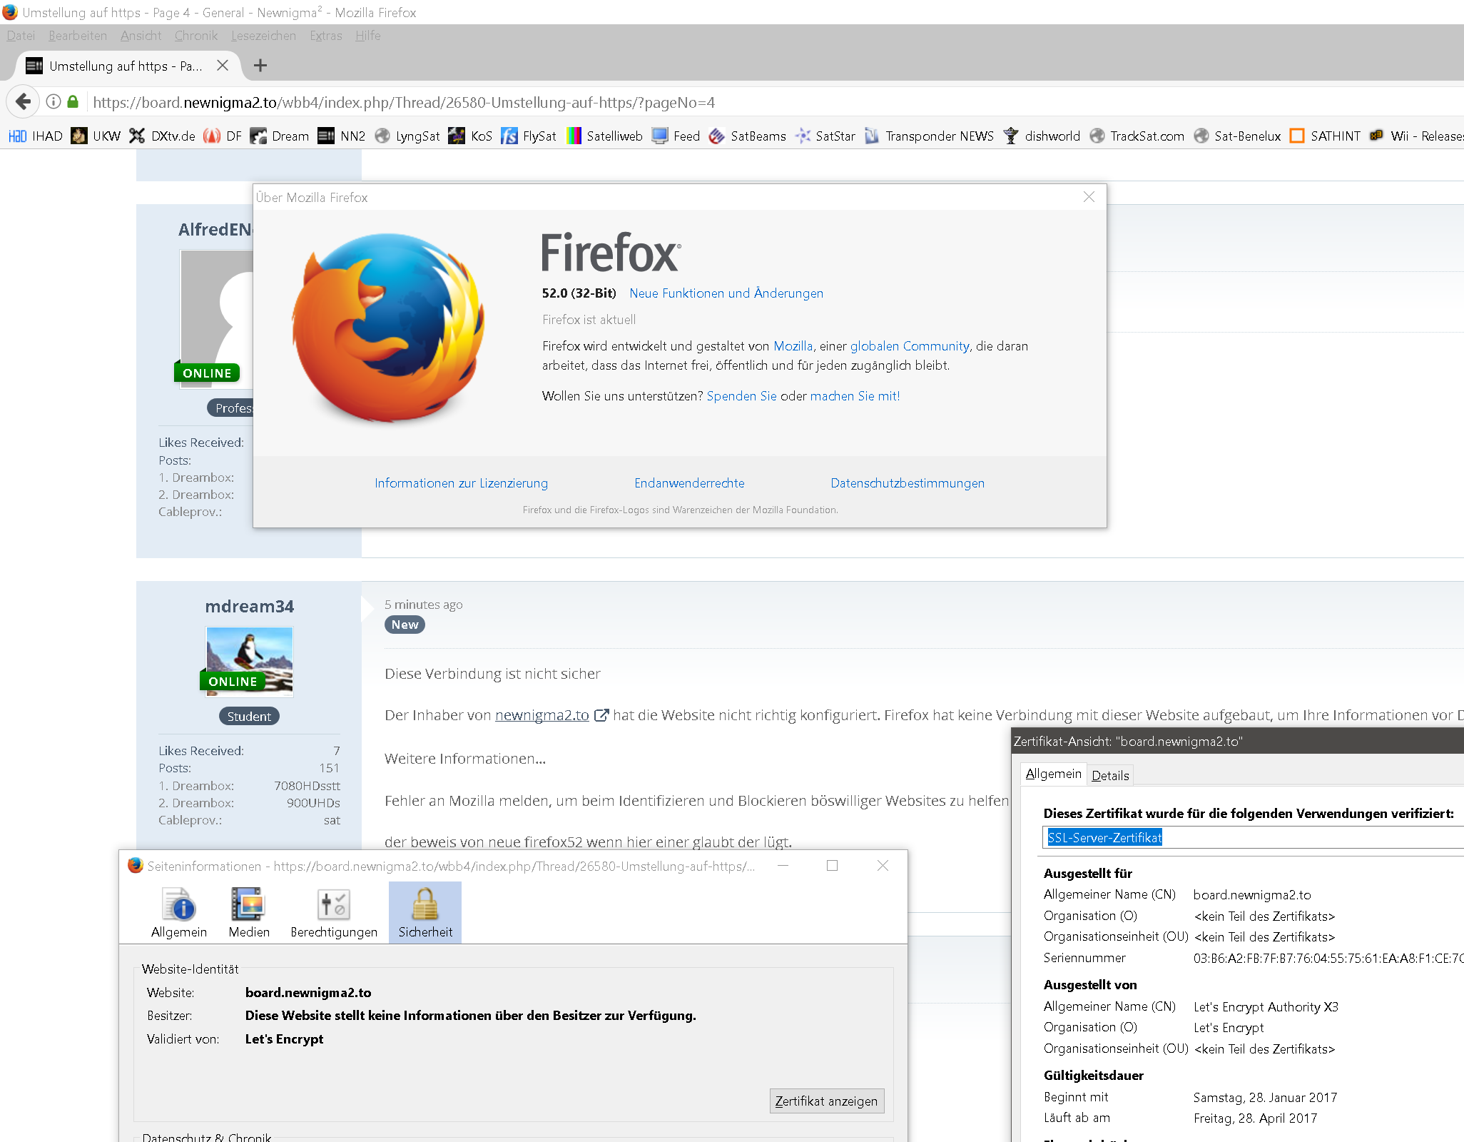Open the Datenschutzbestimmungen link
The image size is (1464, 1142).
point(907,483)
